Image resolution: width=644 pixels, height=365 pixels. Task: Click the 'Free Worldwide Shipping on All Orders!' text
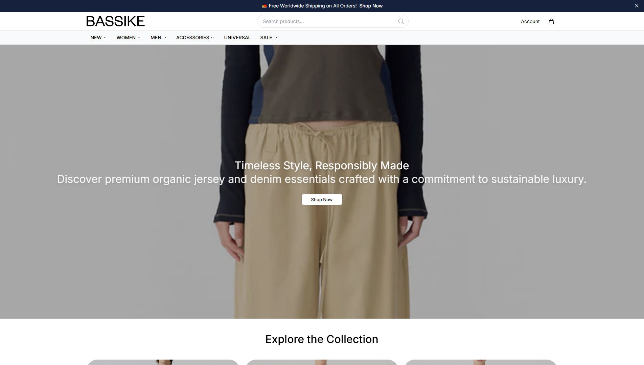[x=313, y=6]
